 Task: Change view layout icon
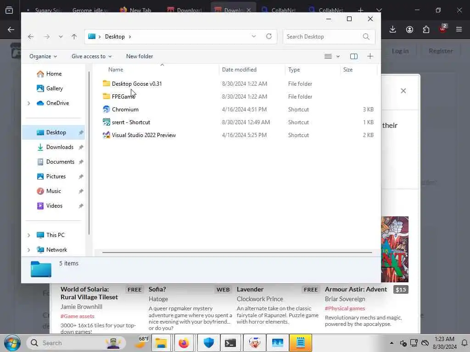point(328,56)
